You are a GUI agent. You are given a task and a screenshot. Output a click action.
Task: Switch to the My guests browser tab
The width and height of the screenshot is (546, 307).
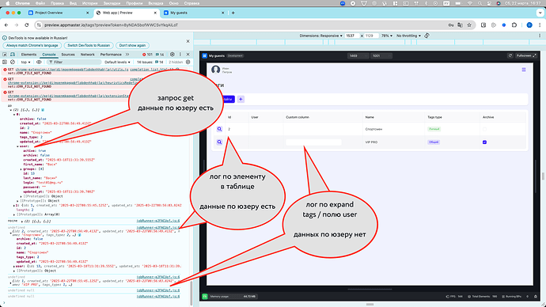(x=193, y=13)
